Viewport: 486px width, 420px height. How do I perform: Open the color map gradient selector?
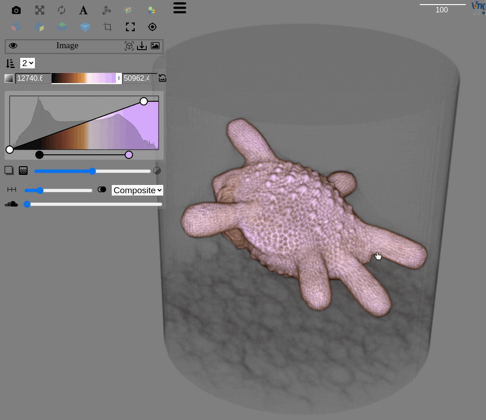click(x=86, y=78)
